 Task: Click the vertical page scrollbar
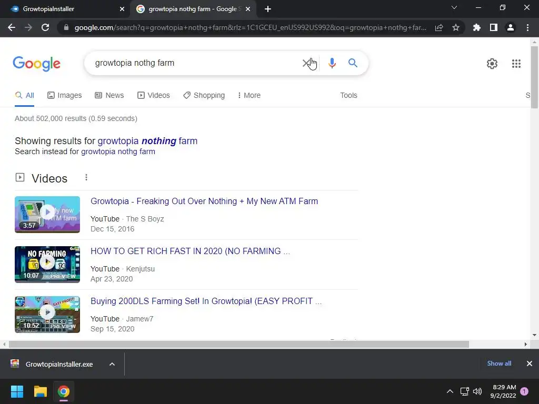click(534, 77)
